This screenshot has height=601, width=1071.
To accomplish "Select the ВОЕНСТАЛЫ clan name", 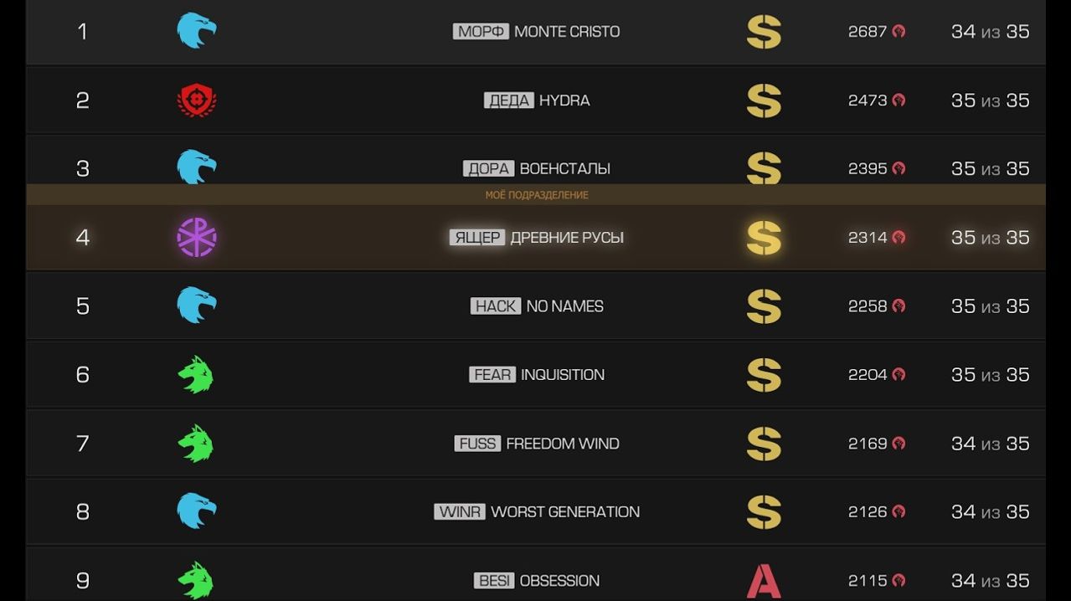I will click(x=564, y=169).
